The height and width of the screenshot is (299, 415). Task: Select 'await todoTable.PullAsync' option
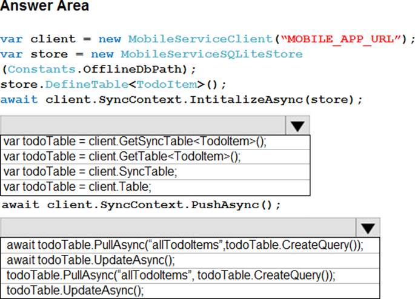(185, 245)
